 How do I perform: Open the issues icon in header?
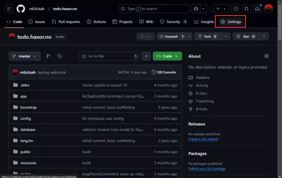(x=235, y=9)
